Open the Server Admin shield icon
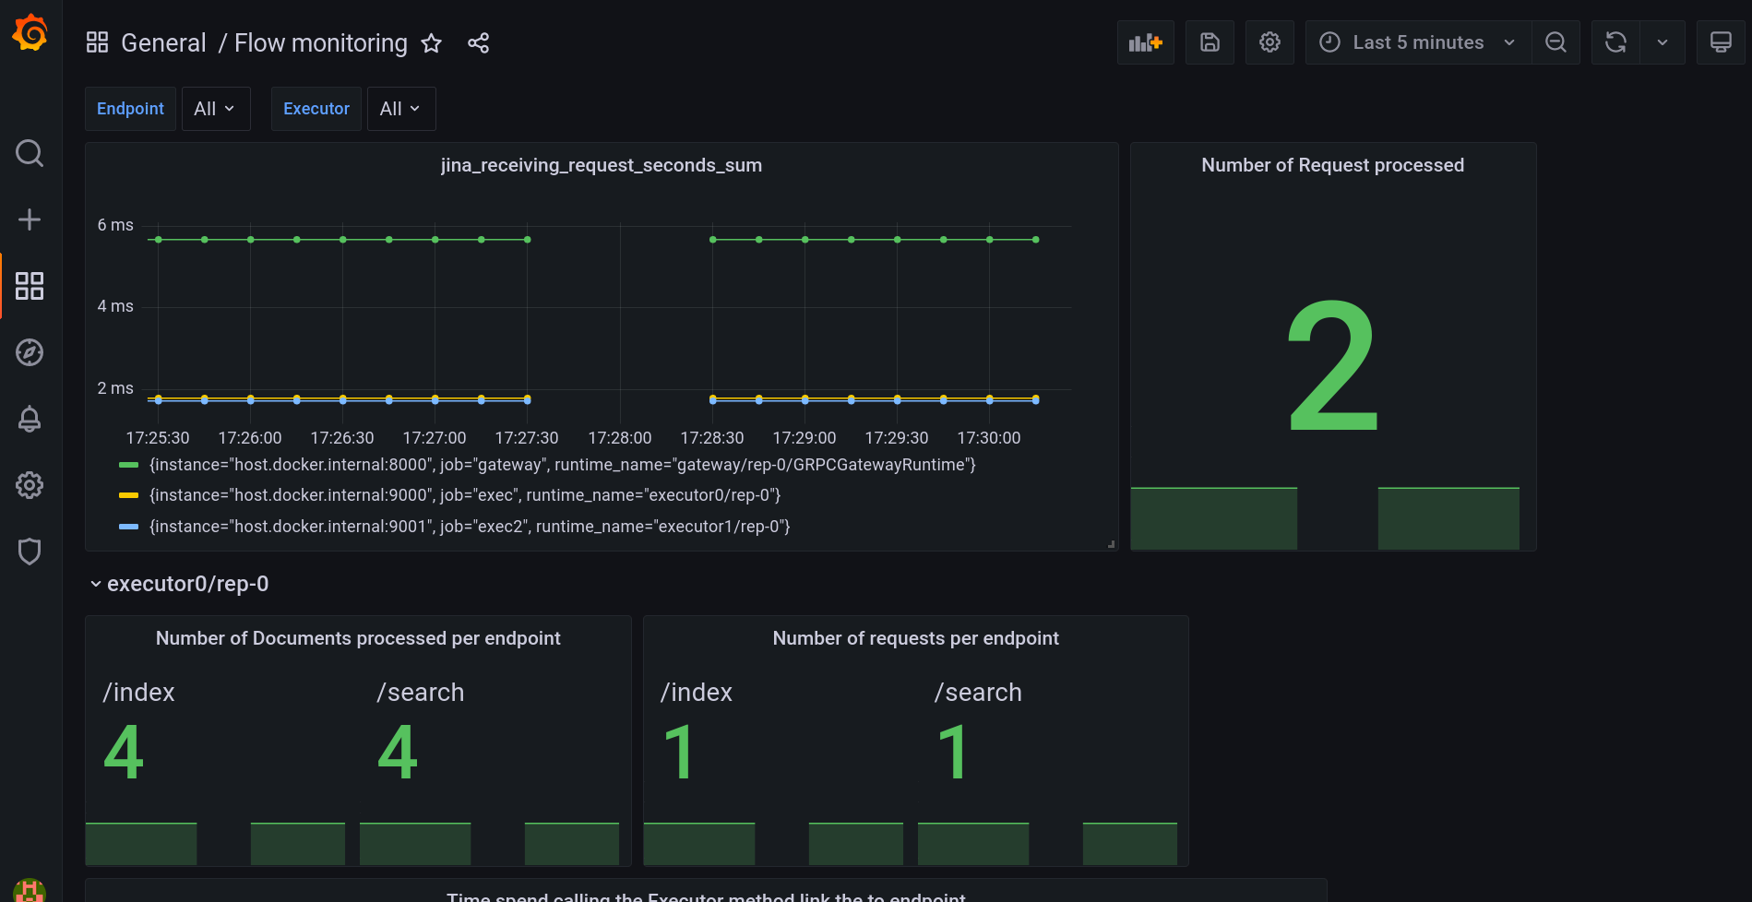This screenshot has width=1752, height=902. [x=30, y=552]
